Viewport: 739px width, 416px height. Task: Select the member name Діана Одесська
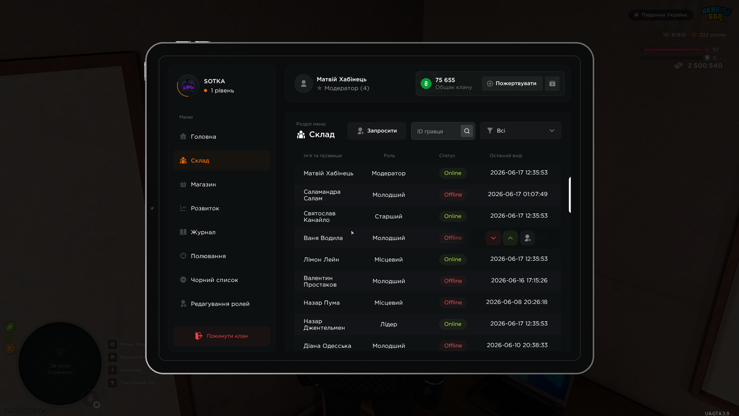click(x=327, y=346)
